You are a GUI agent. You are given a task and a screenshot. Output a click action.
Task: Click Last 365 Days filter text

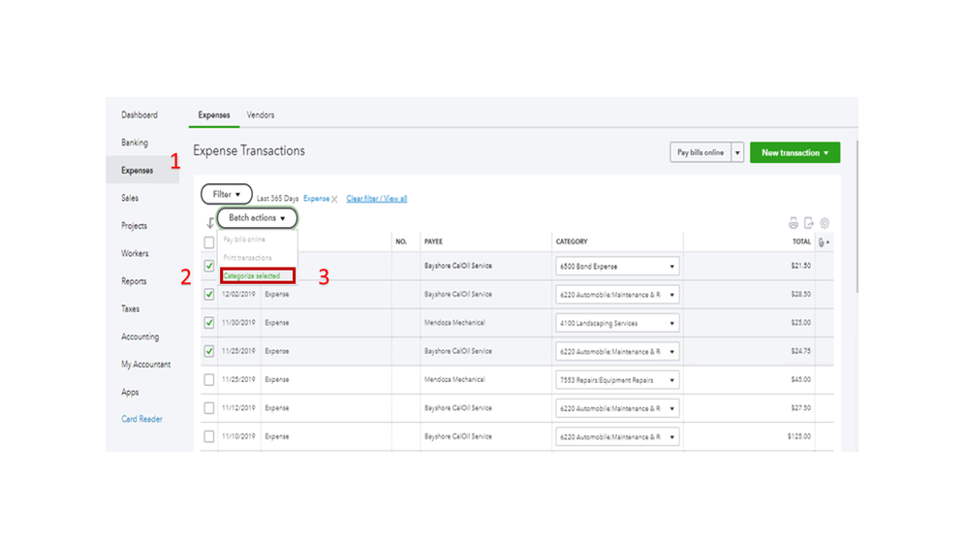click(x=277, y=199)
